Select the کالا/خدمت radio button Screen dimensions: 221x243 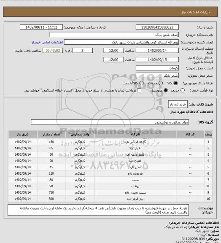pyautogui.click(x=141, y=83)
